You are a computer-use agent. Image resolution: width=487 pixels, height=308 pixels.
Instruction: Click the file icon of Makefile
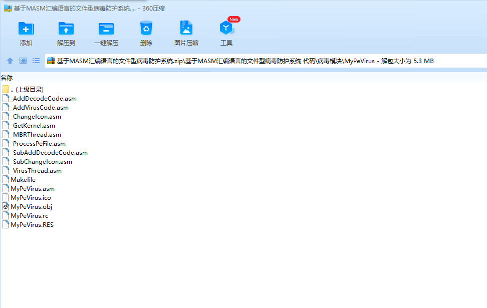coord(6,179)
